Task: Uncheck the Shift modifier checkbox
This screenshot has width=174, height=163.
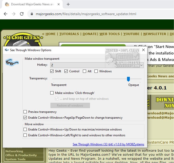Action: click(x=52, y=71)
